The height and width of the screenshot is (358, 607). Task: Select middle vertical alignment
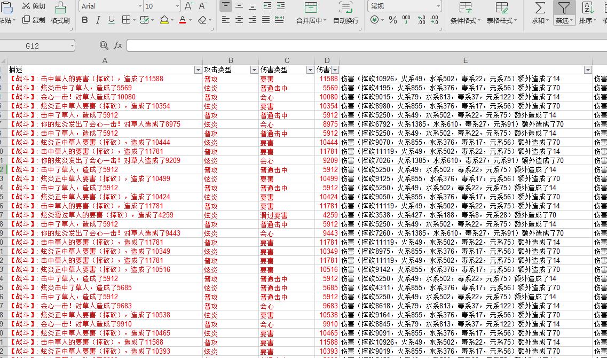point(239,6)
